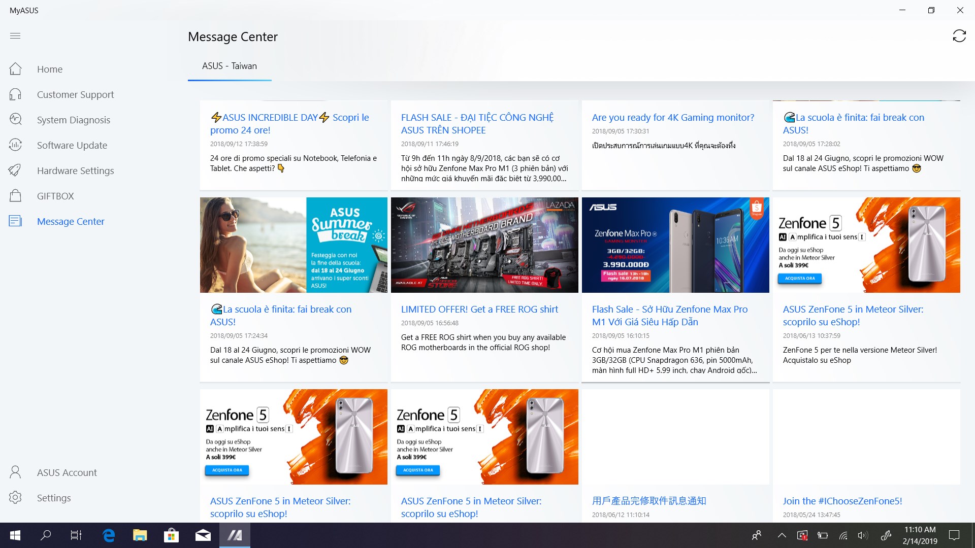The image size is (975, 548).
Task: Open LIMITED OFFER free ROG shirt link
Action: 479,309
